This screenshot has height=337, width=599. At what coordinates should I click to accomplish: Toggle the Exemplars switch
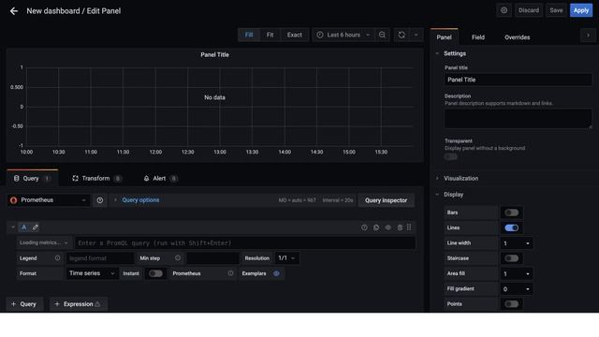(x=276, y=273)
